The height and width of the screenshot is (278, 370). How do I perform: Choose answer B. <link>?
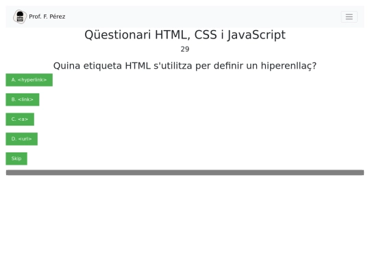(x=23, y=100)
